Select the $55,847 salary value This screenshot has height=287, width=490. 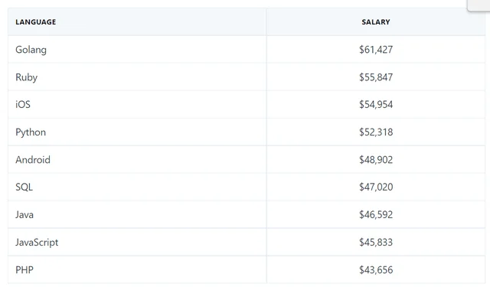376,77
